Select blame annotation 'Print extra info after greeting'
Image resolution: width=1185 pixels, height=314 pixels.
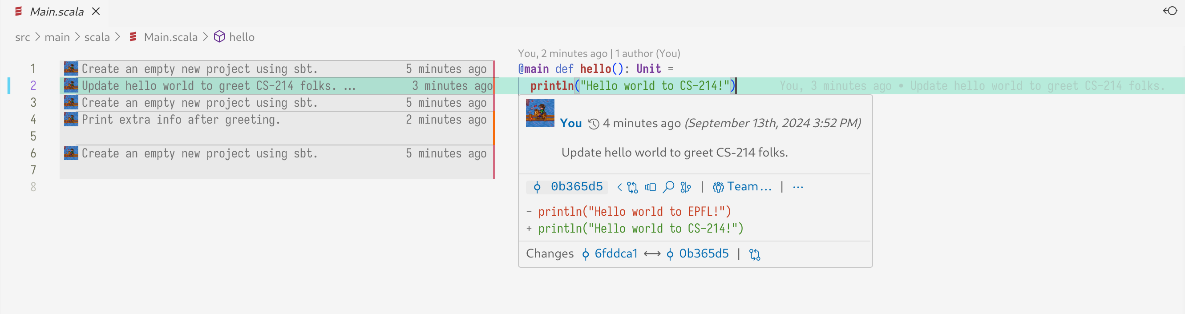click(x=181, y=120)
